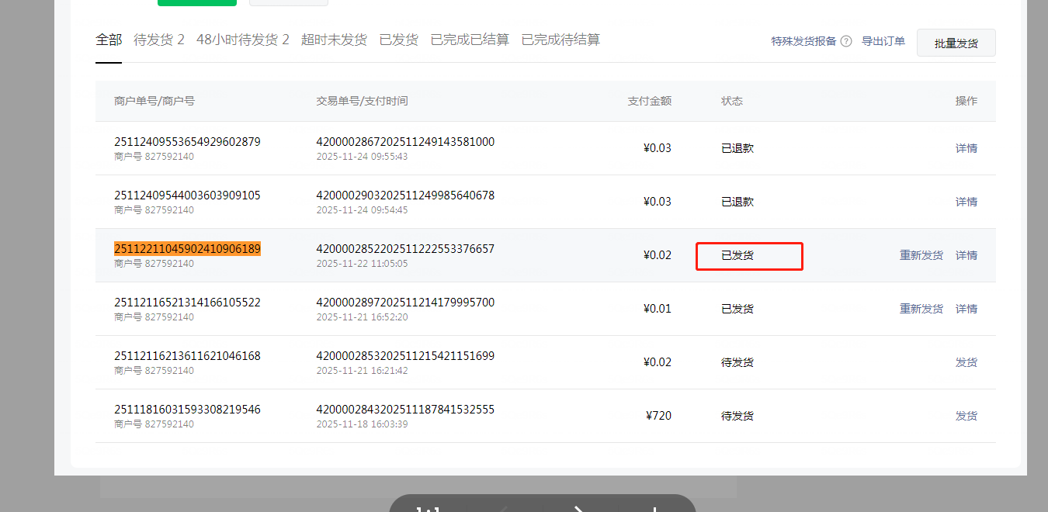Click 重新发货 for order 25112211045902410906189

tap(921, 255)
